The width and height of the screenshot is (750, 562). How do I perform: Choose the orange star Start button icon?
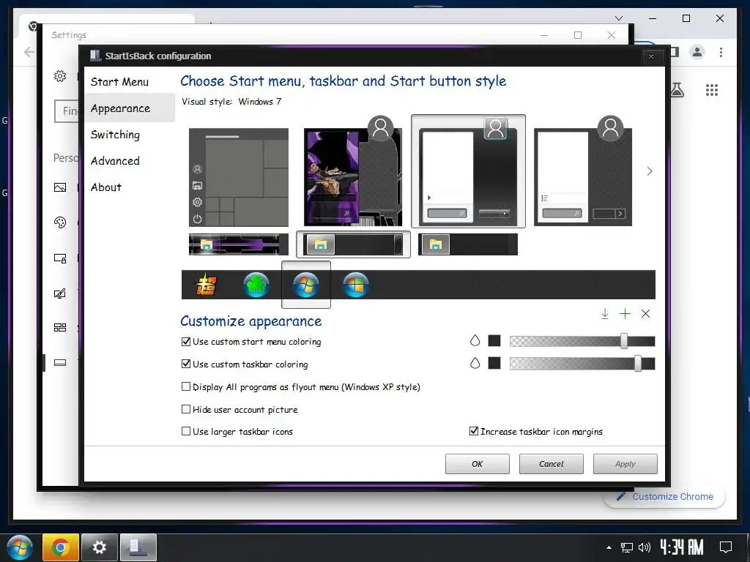click(x=206, y=285)
